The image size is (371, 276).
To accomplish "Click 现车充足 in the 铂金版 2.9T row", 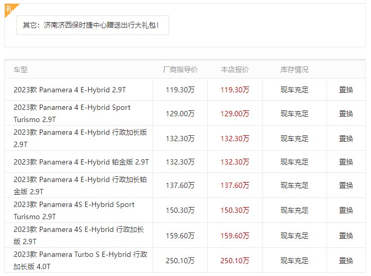I will [x=294, y=162].
